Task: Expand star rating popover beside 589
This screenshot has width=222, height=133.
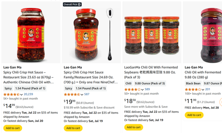Action: pyautogui.click(x=143, y=90)
